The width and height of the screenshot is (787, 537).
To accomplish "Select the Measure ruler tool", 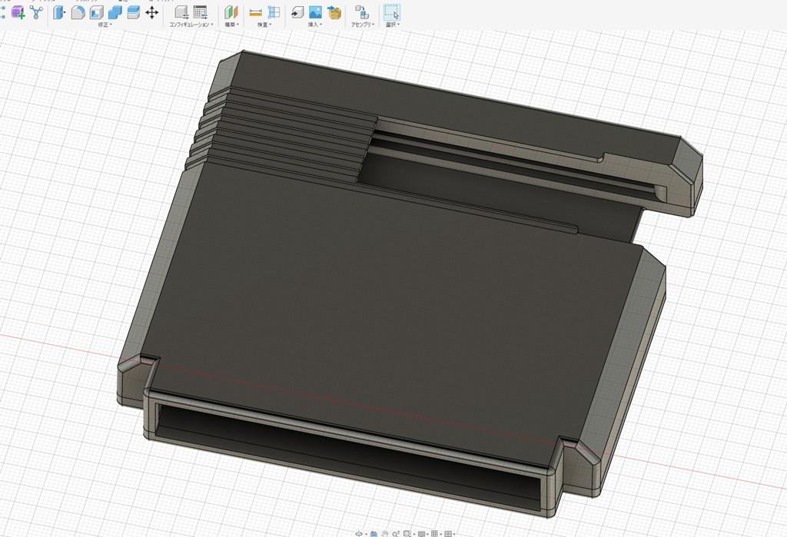I will click(x=255, y=12).
